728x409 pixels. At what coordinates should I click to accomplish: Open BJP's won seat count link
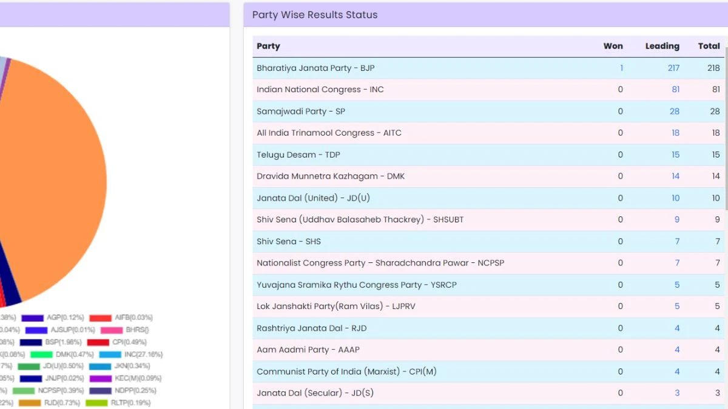pyautogui.click(x=621, y=68)
